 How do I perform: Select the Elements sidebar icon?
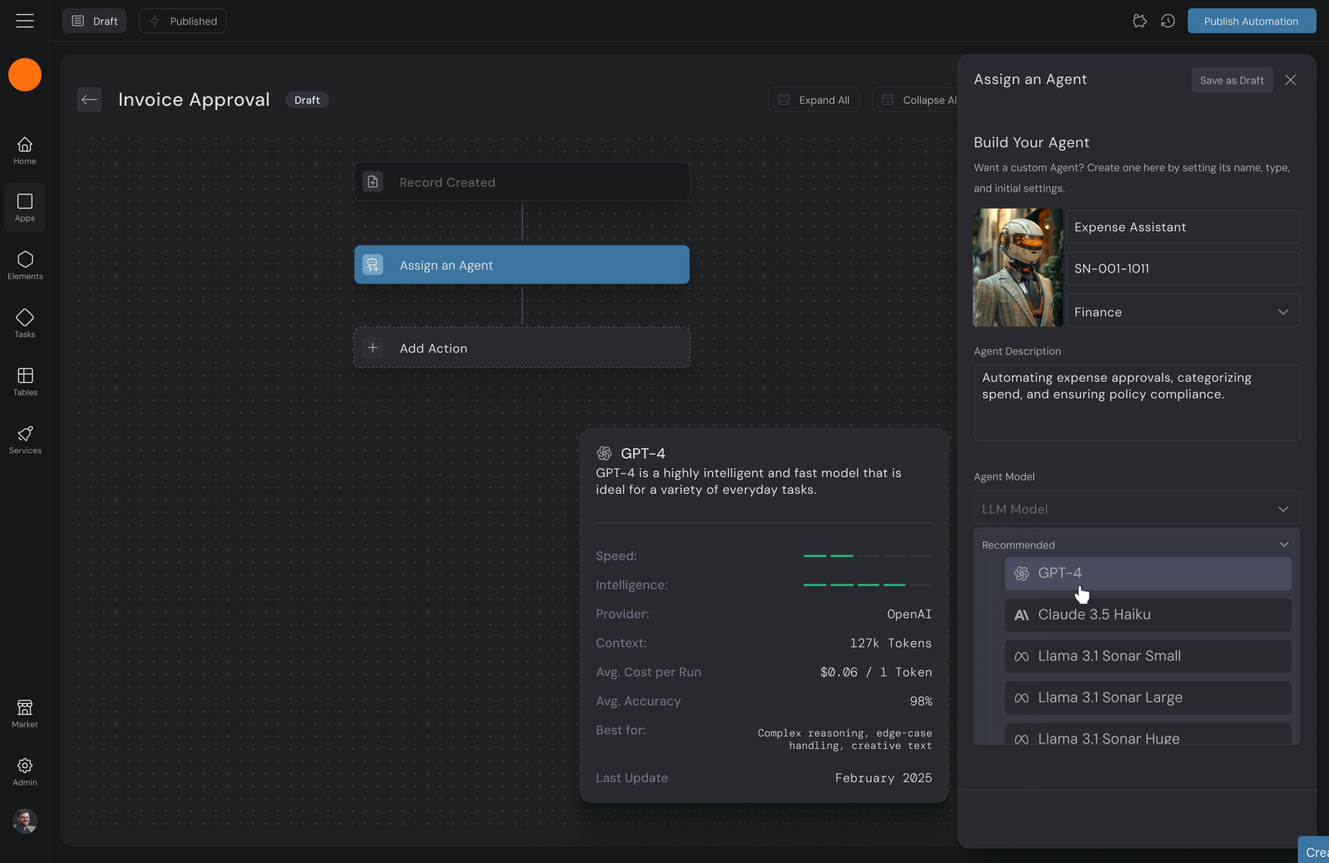[25, 265]
